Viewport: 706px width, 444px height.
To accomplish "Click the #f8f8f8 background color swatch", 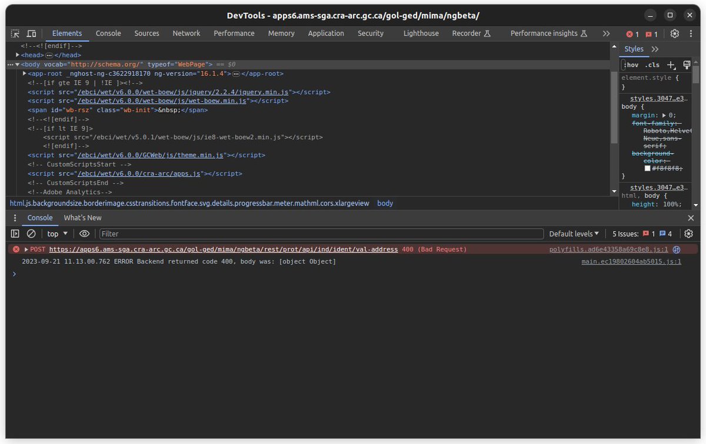I will tap(648, 168).
